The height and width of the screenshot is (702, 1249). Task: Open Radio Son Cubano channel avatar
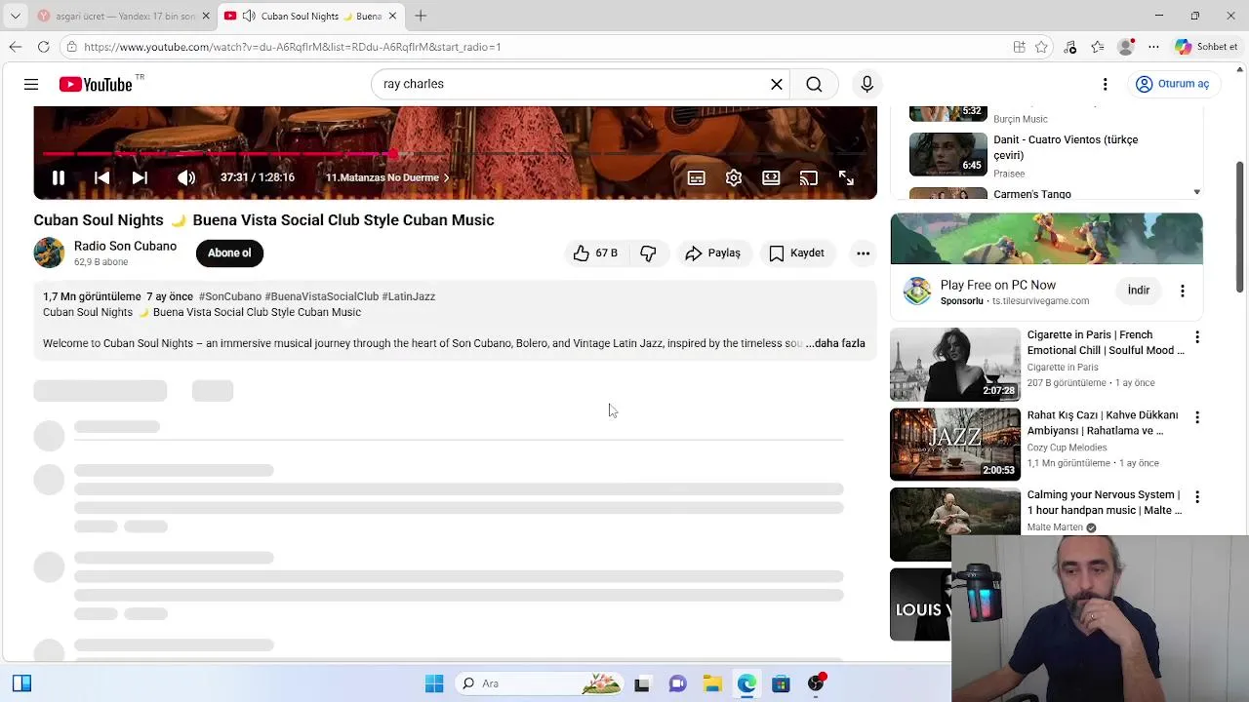[x=49, y=253]
